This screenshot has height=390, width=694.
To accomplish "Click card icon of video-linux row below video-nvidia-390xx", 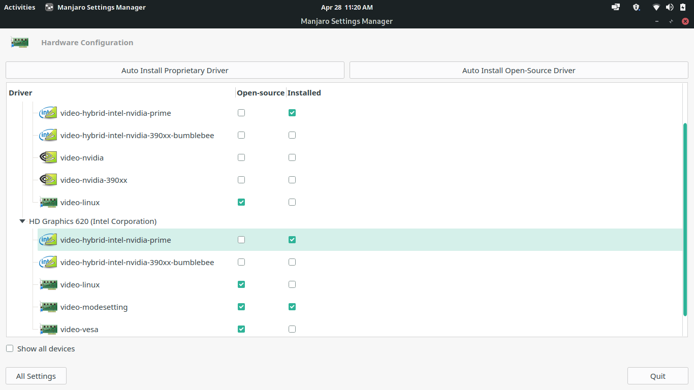I will (x=48, y=202).
